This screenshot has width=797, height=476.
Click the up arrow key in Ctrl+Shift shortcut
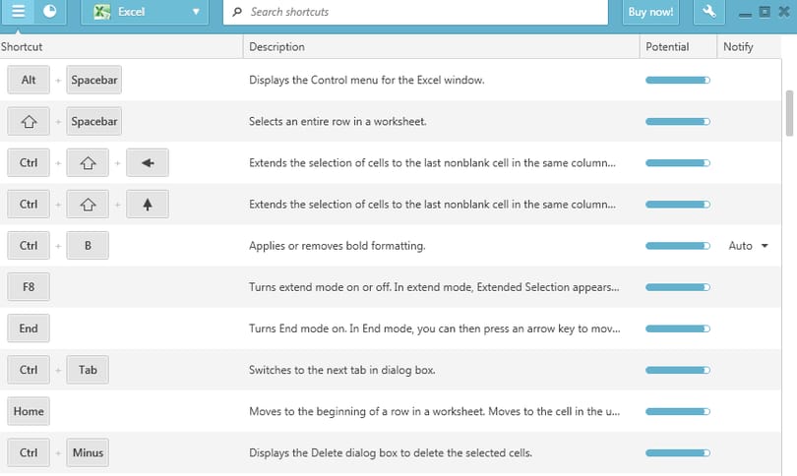148,205
